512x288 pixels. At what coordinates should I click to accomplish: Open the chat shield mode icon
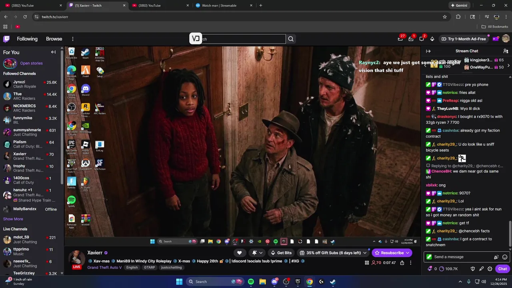pos(473,269)
